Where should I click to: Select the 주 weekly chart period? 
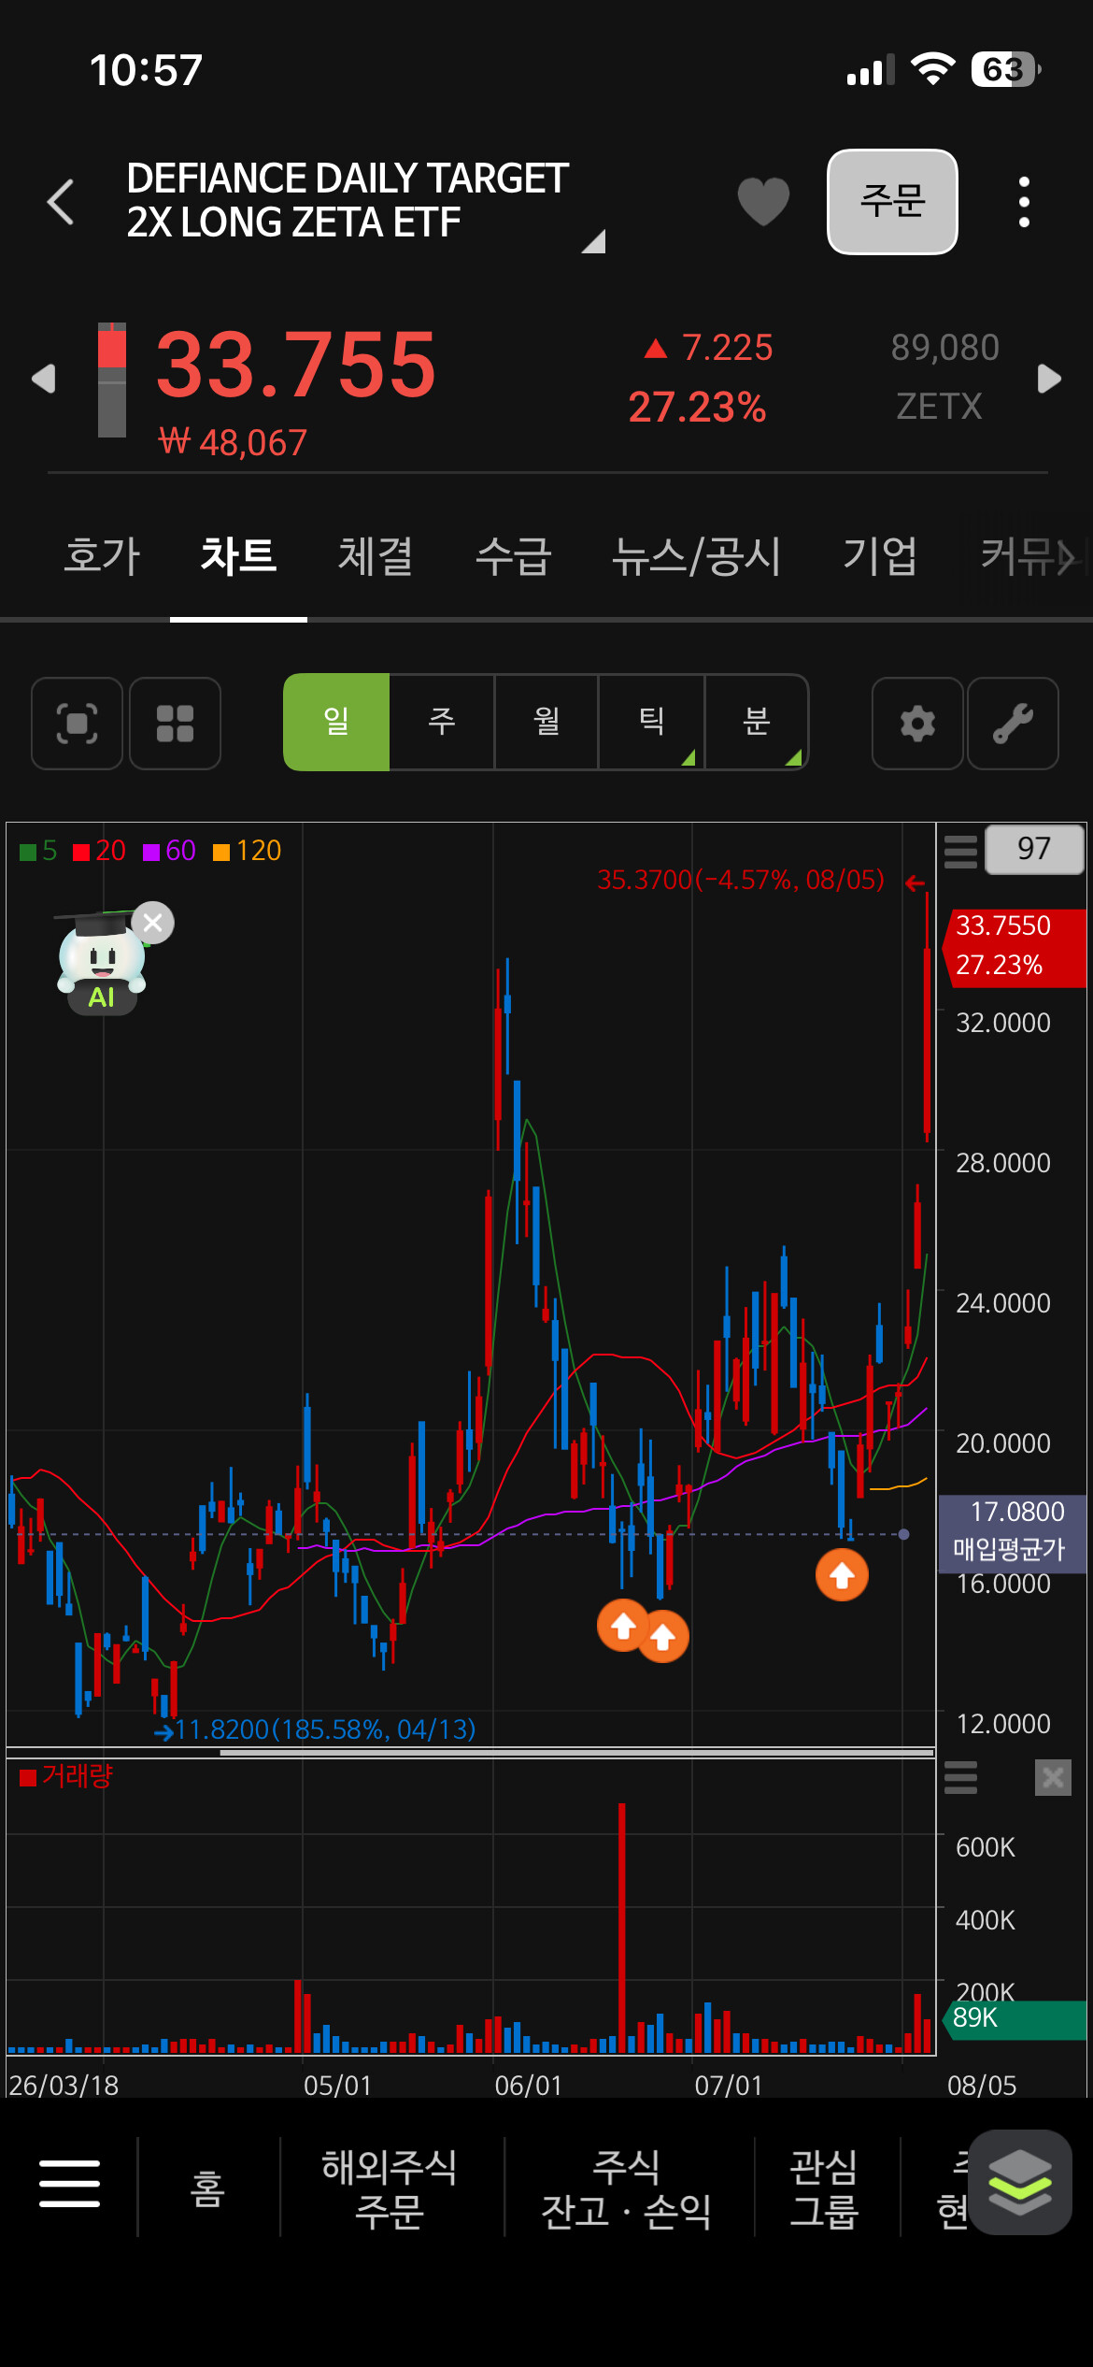(x=441, y=722)
